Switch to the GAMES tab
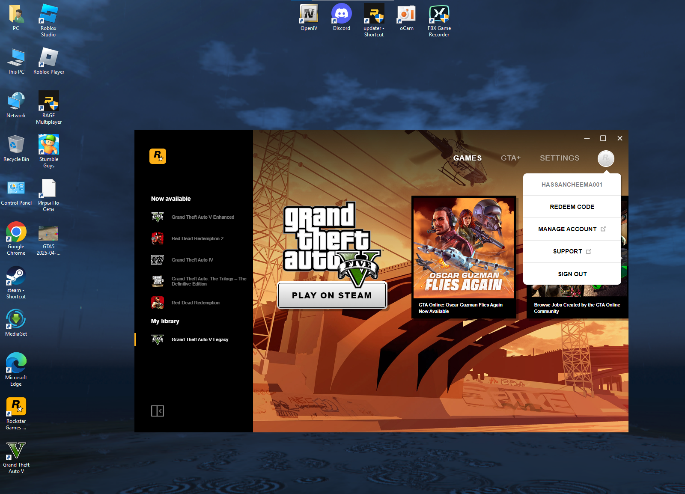685x494 pixels. tap(468, 158)
